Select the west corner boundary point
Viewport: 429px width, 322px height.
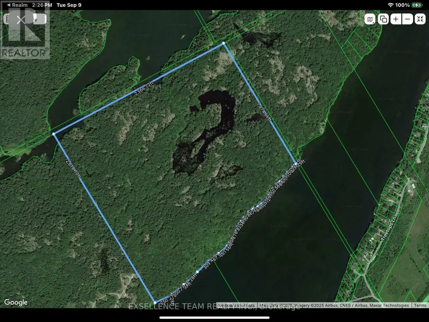(x=54, y=134)
